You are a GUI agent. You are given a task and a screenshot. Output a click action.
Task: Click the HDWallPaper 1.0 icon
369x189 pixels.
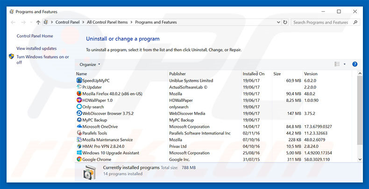click(79, 100)
